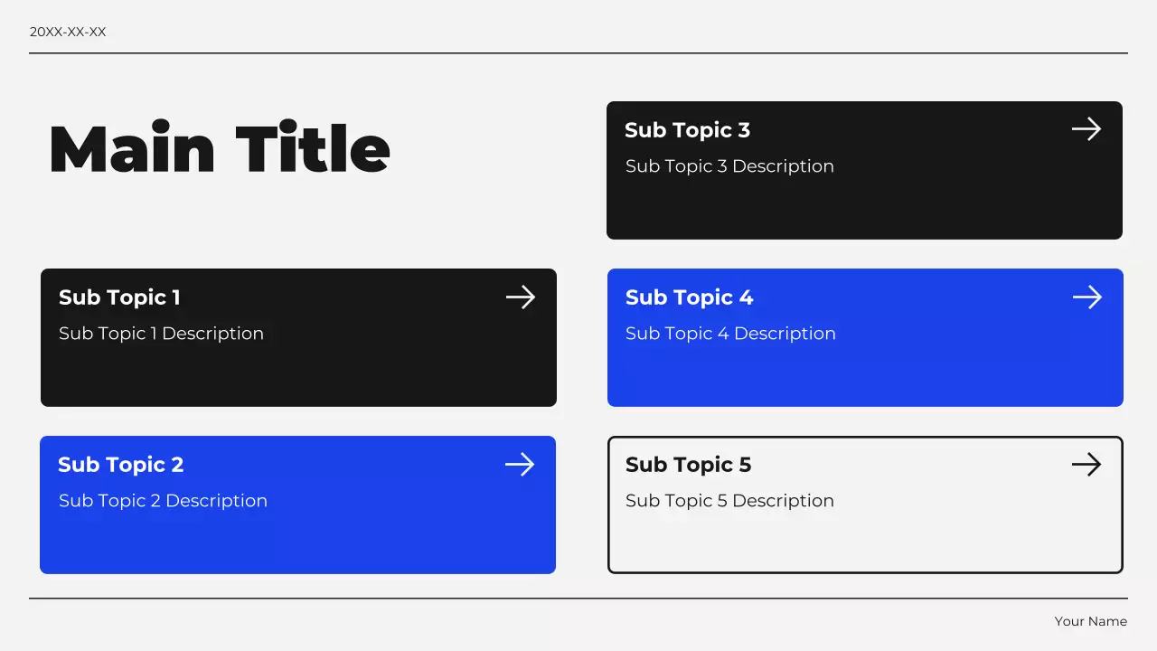Select the Sub Topic 1 heading
1157x651 pixels.
click(x=119, y=297)
